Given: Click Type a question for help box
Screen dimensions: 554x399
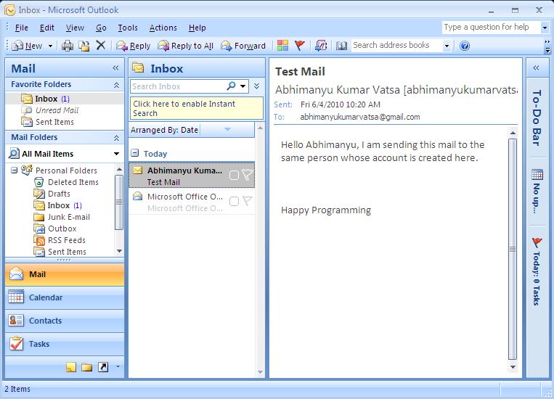Looking at the screenshot, I should [491, 27].
